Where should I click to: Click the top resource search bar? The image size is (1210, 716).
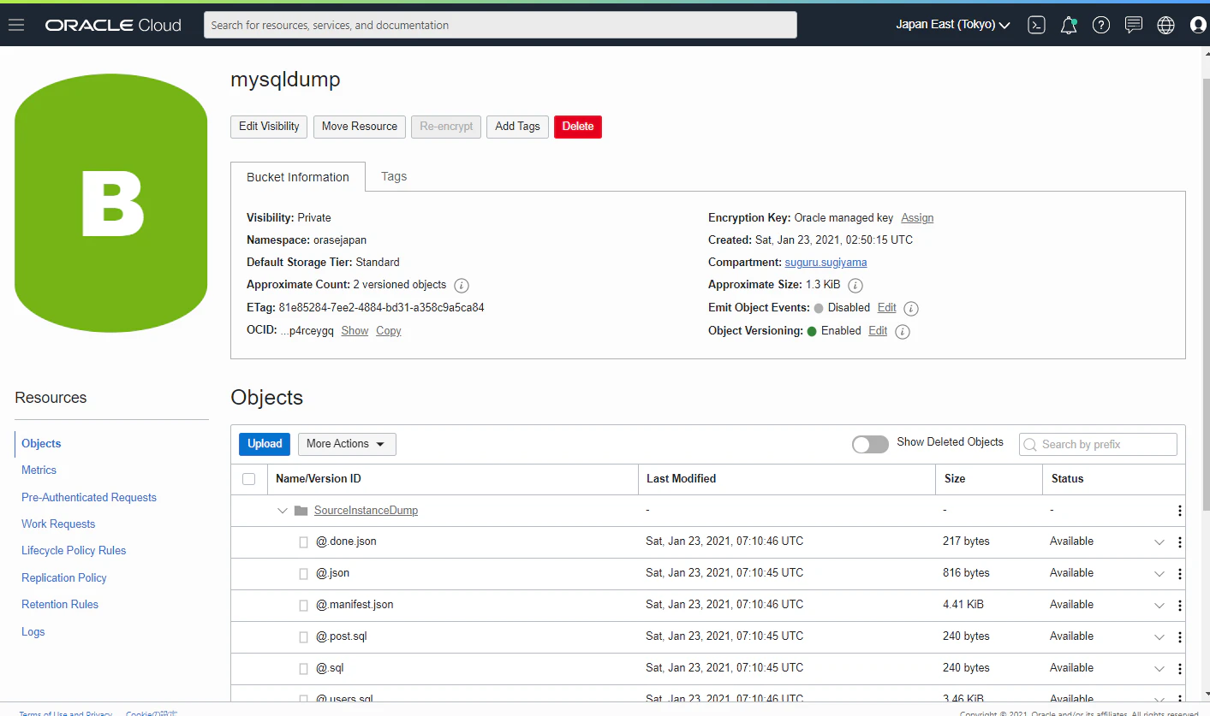pos(500,25)
